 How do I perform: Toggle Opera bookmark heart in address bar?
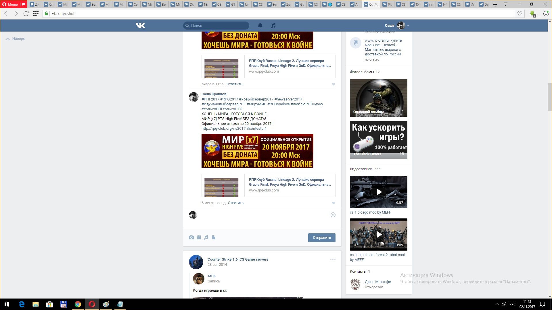520,13
